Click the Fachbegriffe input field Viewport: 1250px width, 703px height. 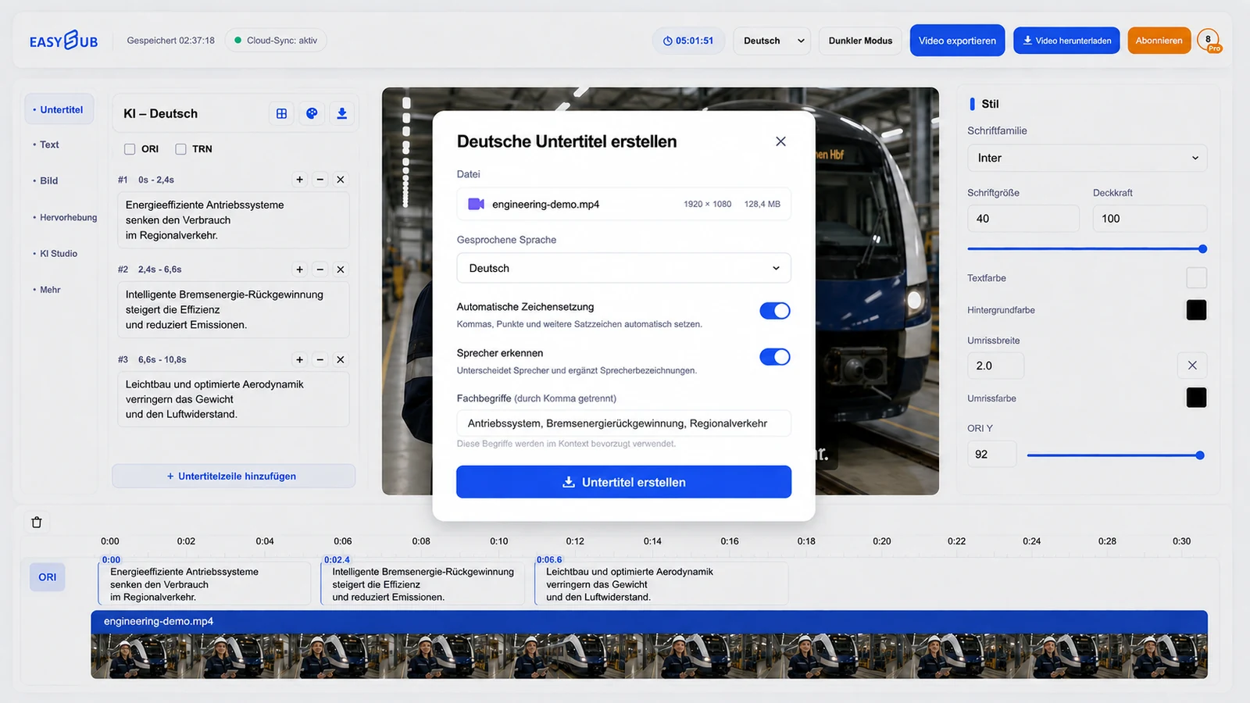tap(623, 423)
